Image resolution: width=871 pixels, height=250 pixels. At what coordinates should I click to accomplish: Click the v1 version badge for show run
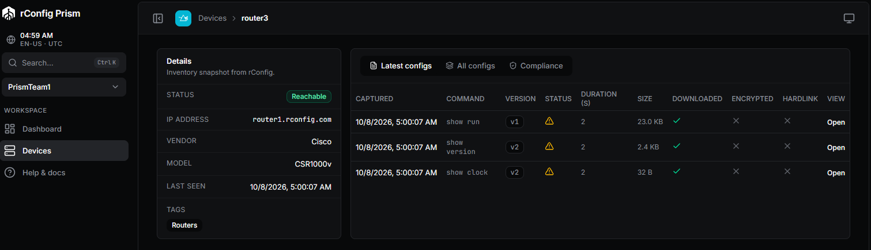(x=515, y=122)
